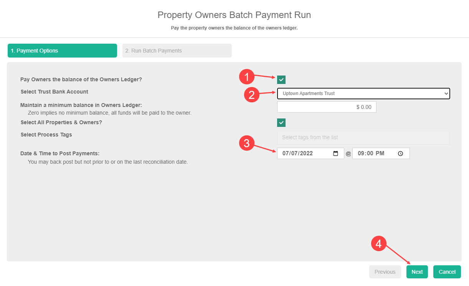Click the Property Owners Batch Payment Run heading
469x286 pixels.
click(234, 15)
